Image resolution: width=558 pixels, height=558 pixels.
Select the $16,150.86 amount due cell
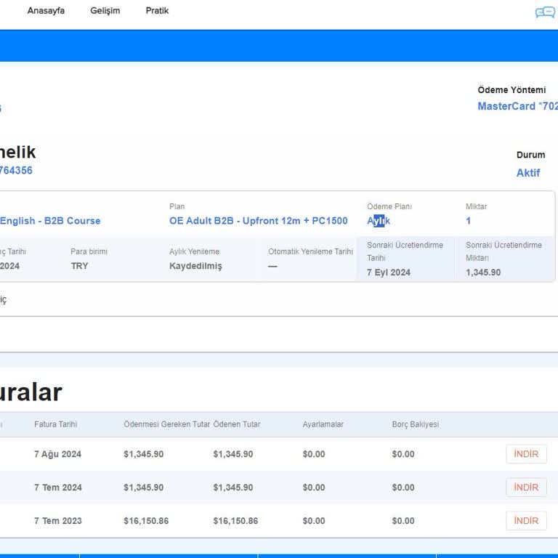coord(146,521)
